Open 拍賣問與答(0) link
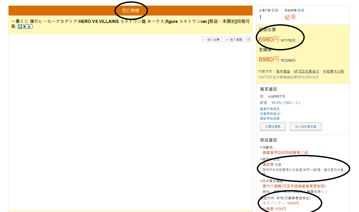Screen dimensions: 359x212 coord(270,114)
